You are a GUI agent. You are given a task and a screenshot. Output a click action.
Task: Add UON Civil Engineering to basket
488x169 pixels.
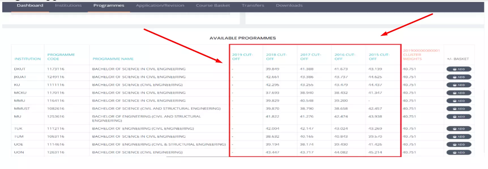coord(459,152)
